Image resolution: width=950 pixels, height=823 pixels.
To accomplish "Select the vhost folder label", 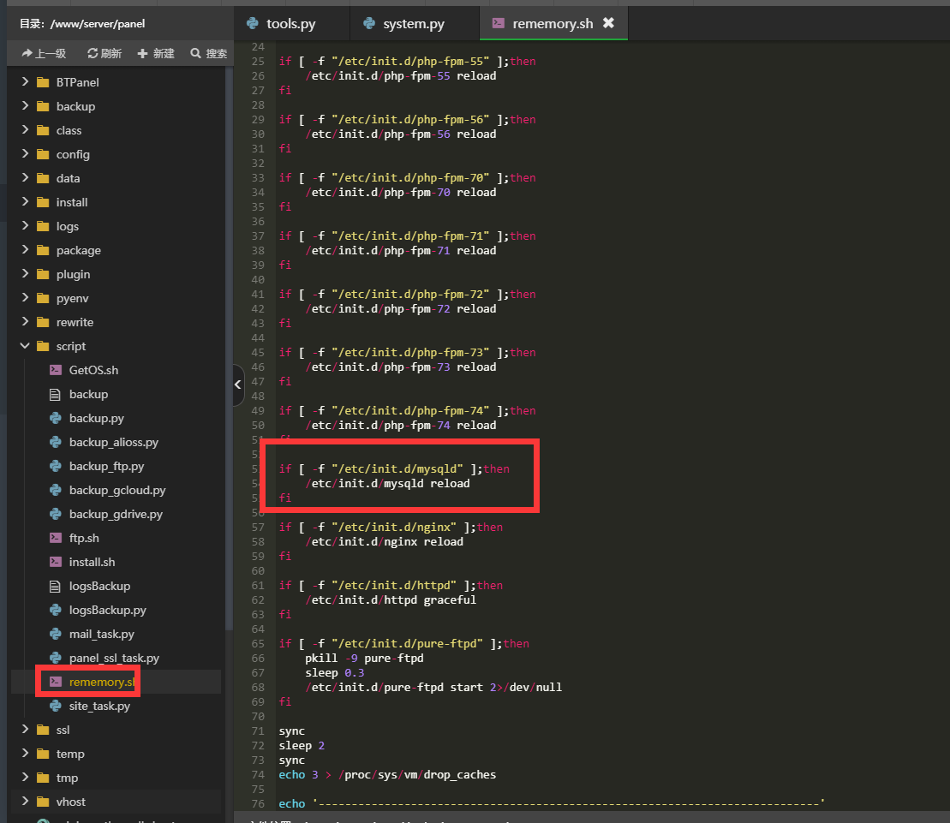I will click(71, 802).
